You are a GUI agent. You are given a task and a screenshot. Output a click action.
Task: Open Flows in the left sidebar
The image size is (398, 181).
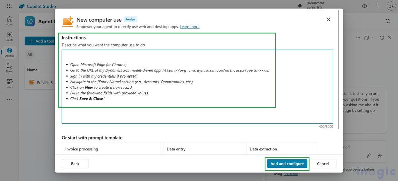point(9,68)
